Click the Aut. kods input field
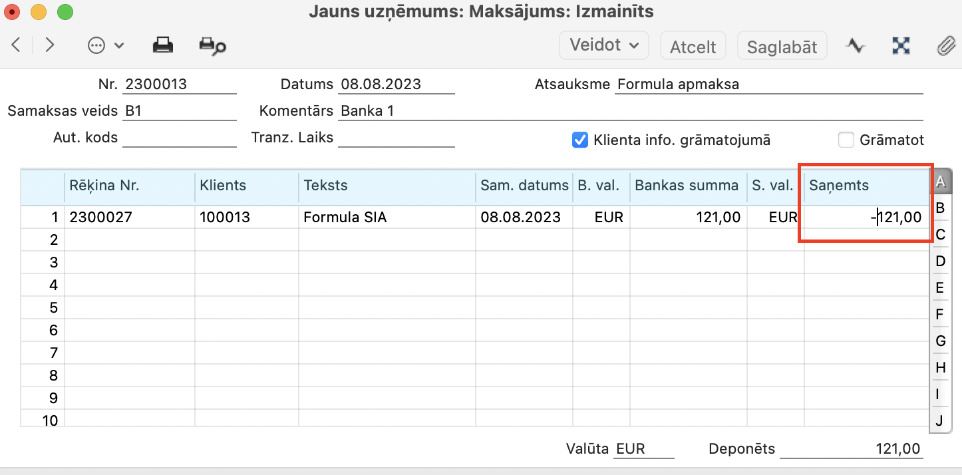The height and width of the screenshot is (475, 962). pos(180,138)
